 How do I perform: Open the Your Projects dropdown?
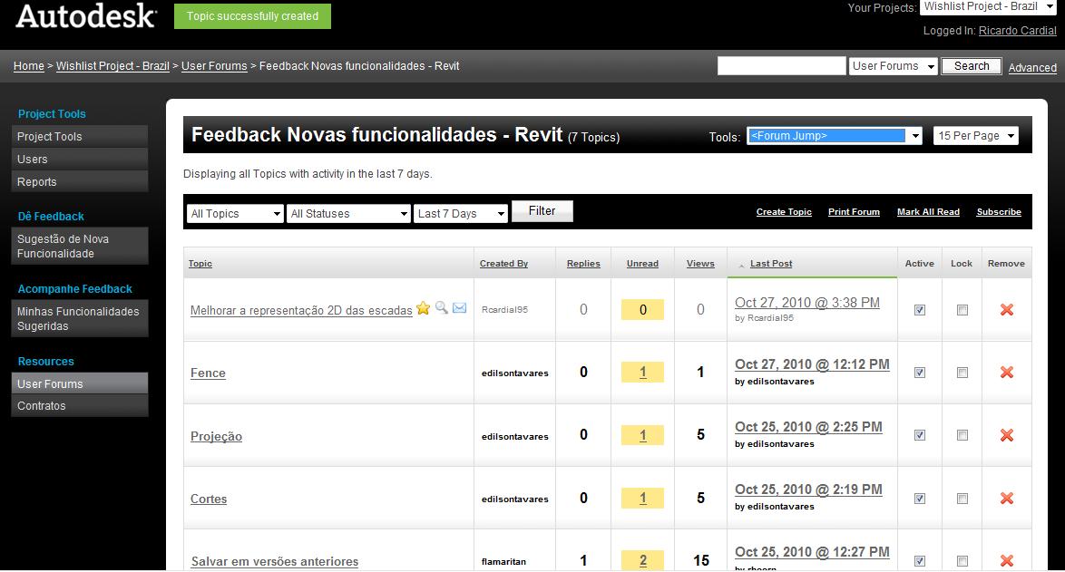(988, 6)
